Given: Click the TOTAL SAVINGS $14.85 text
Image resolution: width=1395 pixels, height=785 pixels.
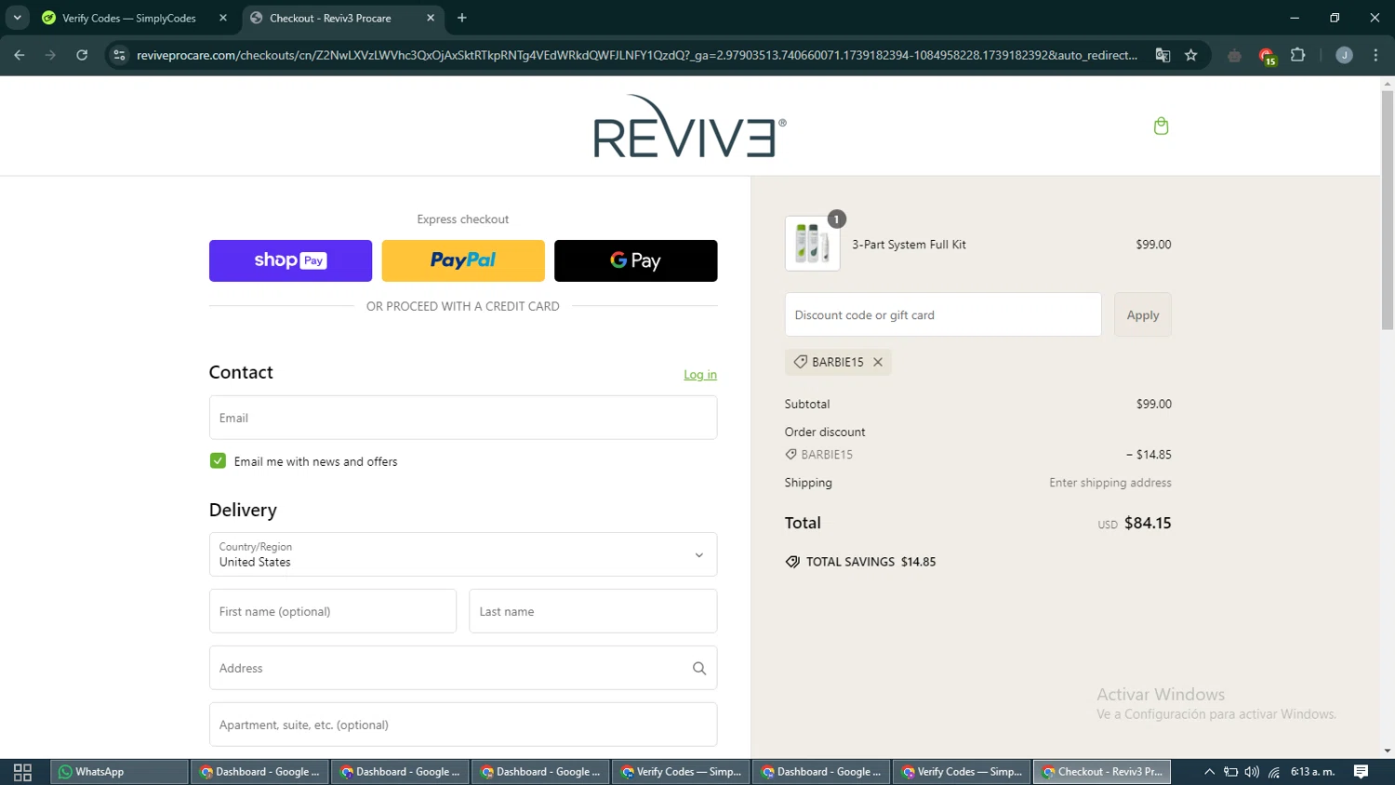Looking at the screenshot, I should point(870,562).
